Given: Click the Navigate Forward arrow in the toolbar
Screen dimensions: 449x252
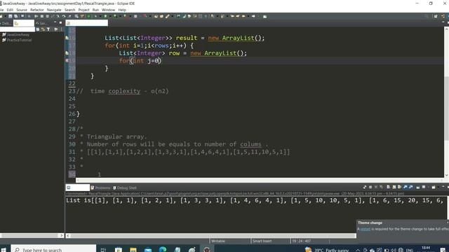Looking at the screenshot, I should click(253, 16).
